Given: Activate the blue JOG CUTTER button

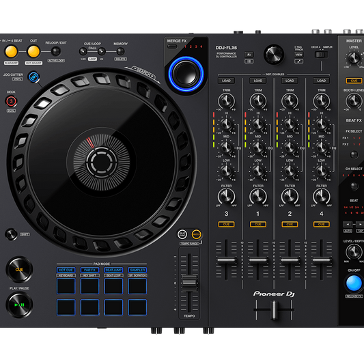Looking at the screenshot, I should point(33,77).
